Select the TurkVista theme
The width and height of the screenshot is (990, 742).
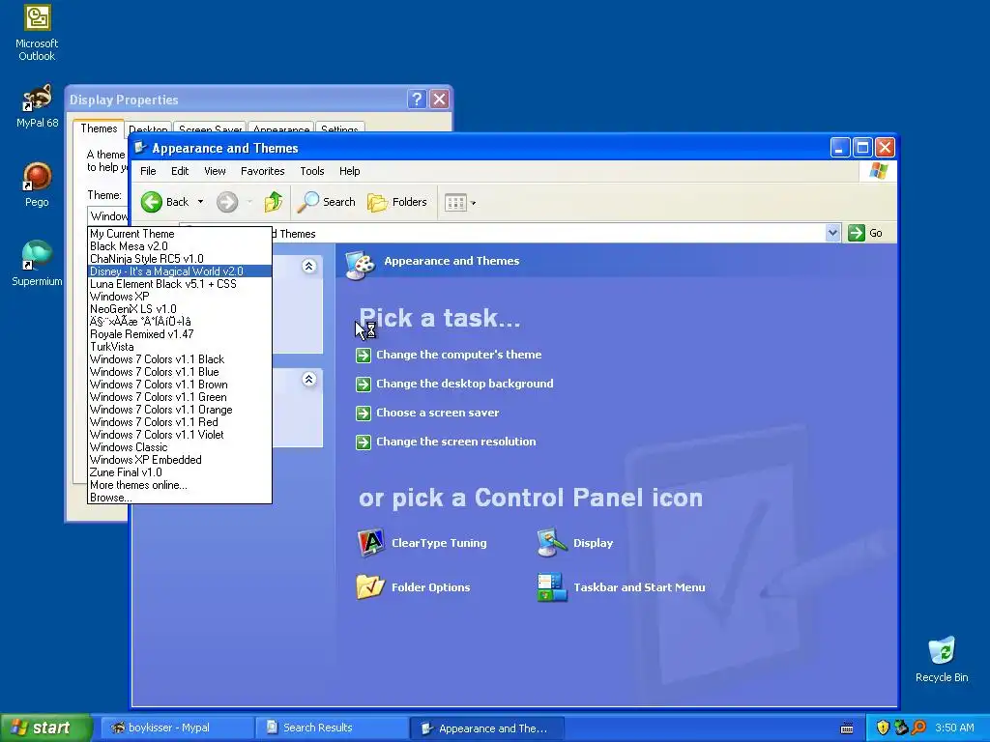coord(180,347)
